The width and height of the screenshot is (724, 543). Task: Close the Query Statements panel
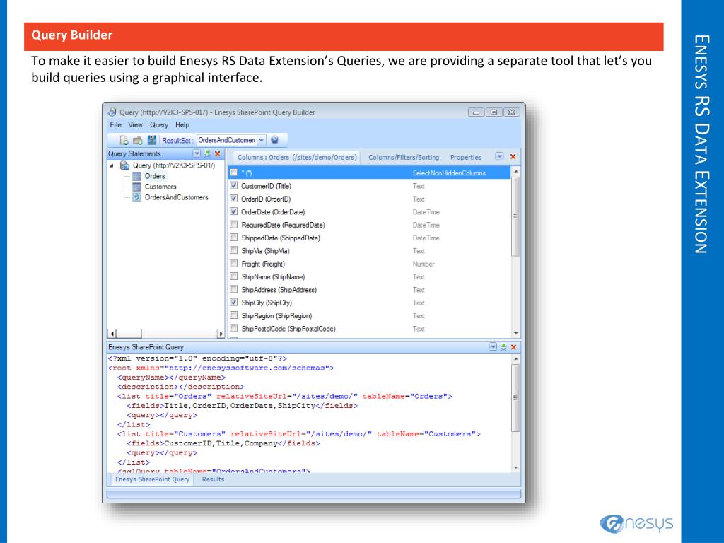pos(218,153)
